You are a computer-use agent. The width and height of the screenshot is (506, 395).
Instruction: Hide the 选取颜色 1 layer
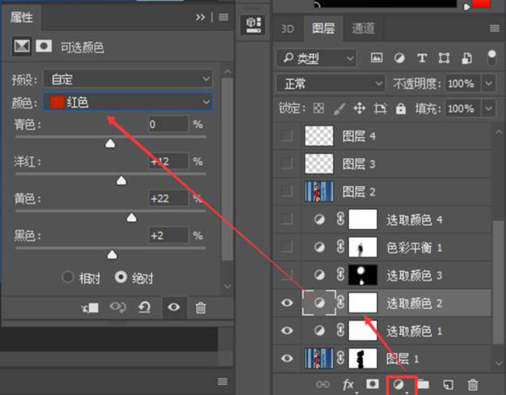click(287, 330)
